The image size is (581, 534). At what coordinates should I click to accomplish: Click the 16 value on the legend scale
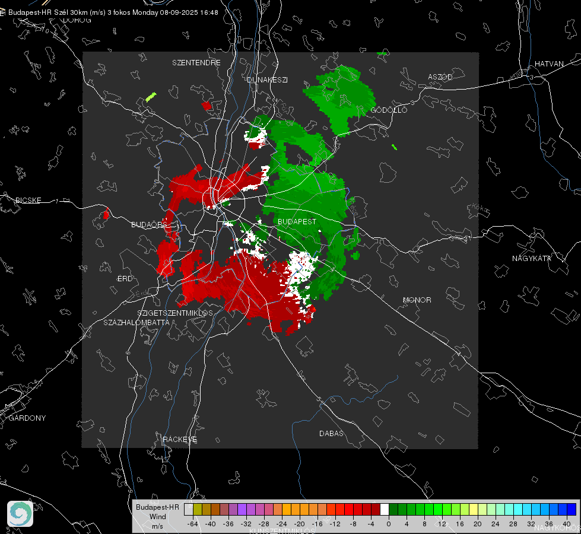[460, 524]
